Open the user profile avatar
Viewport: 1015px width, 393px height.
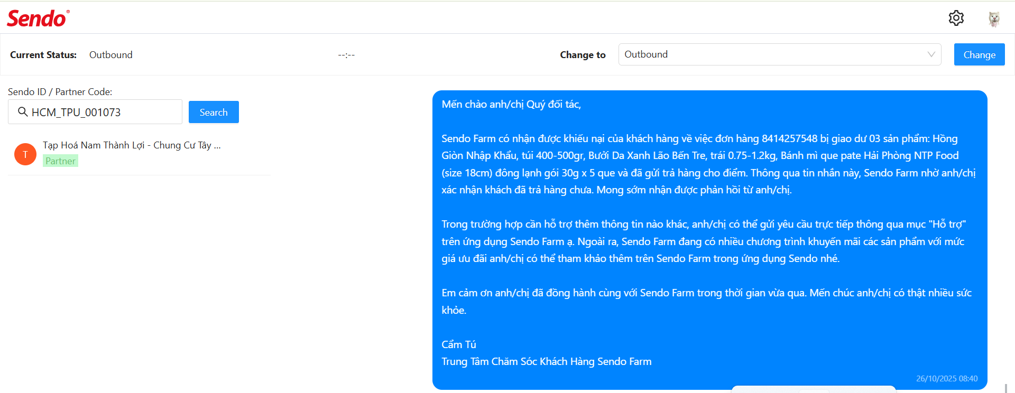pos(994,18)
